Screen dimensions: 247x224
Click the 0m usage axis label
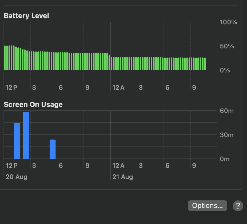(225, 159)
